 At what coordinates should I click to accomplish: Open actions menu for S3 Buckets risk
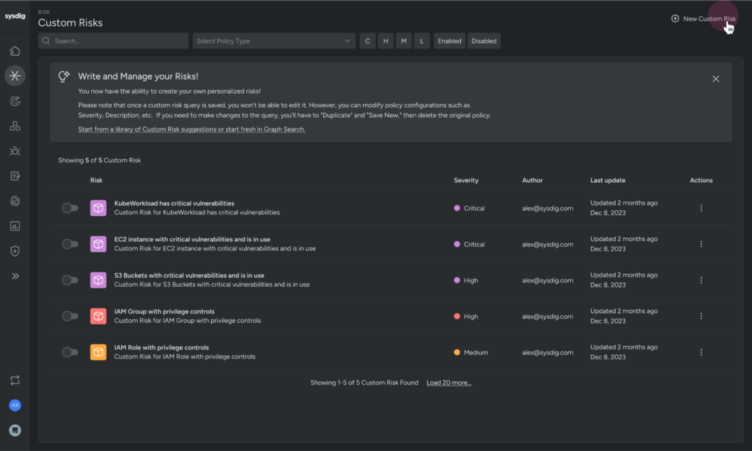tap(701, 280)
